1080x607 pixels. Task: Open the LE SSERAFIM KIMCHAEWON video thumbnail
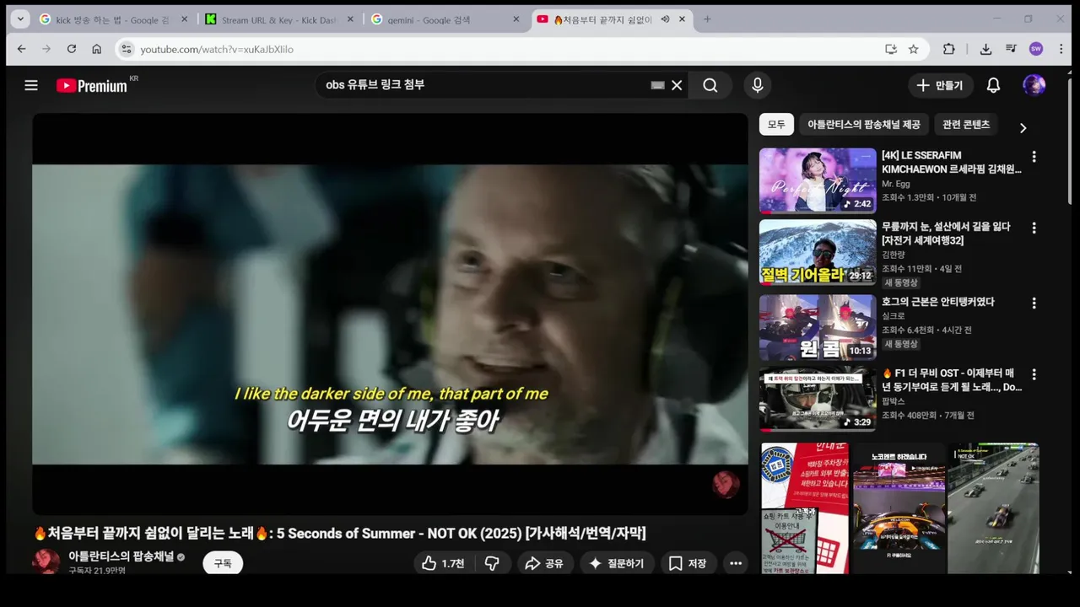pos(818,180)
